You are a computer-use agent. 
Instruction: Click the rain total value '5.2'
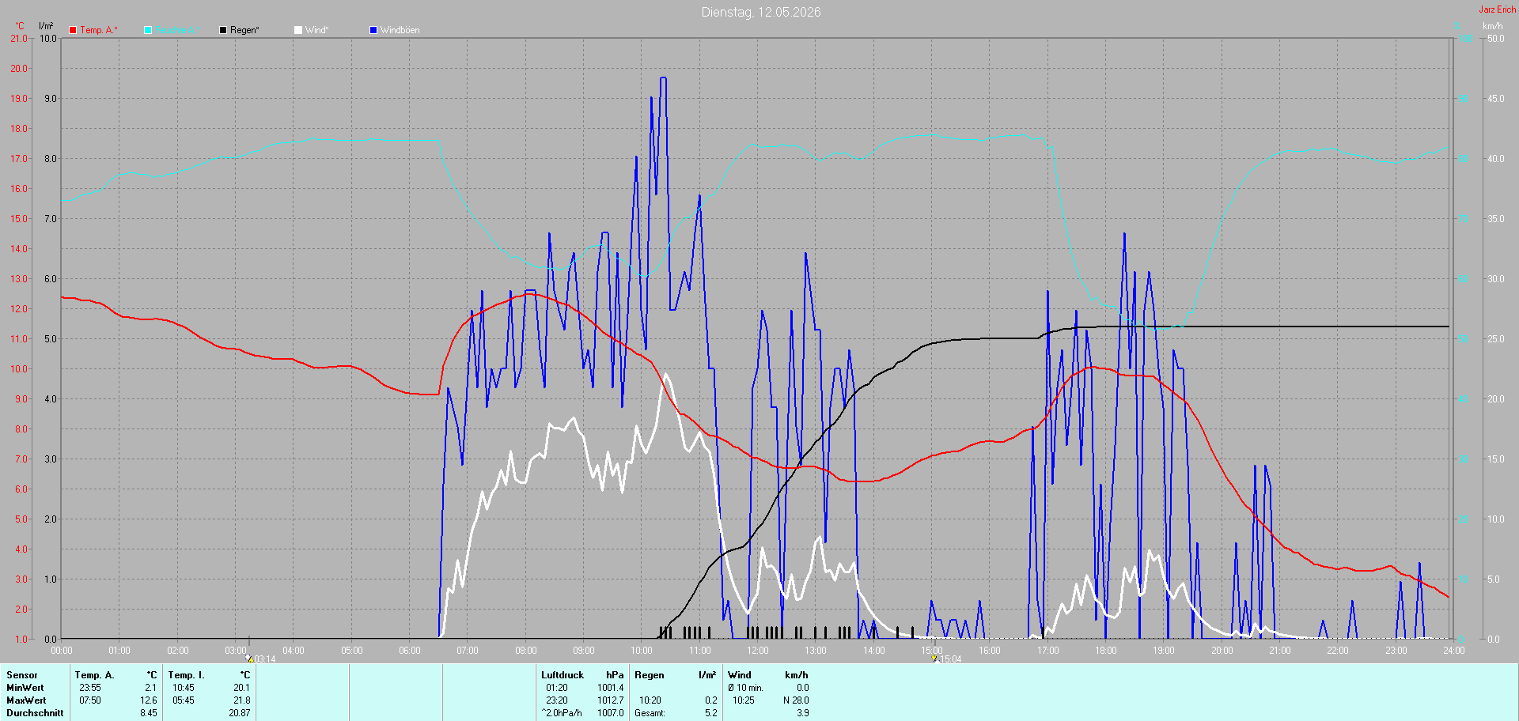pos(711,713)
